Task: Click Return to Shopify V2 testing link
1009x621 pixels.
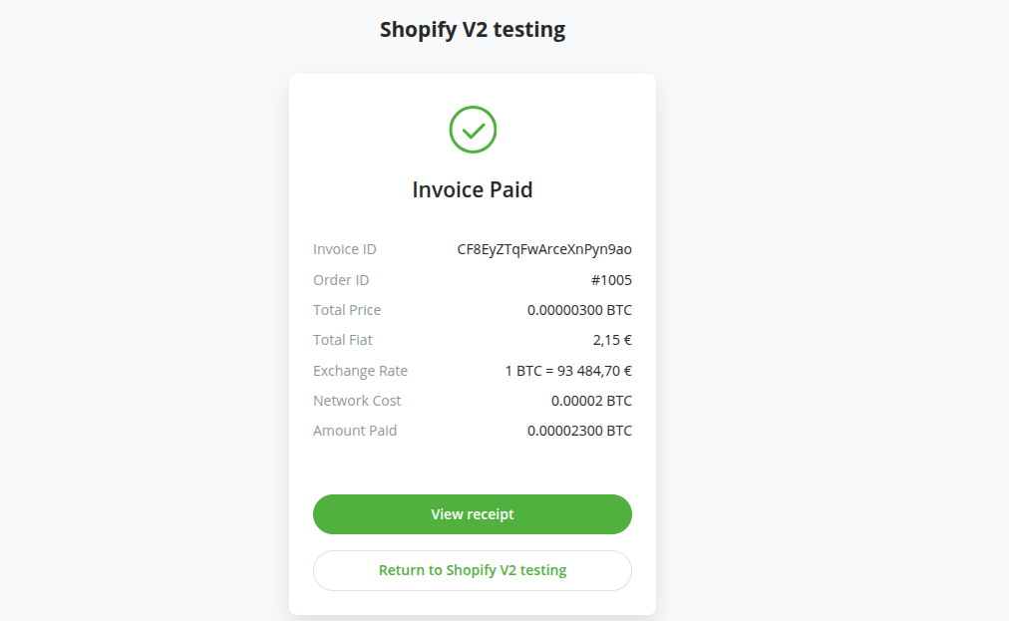Action: tap(472, 570)
